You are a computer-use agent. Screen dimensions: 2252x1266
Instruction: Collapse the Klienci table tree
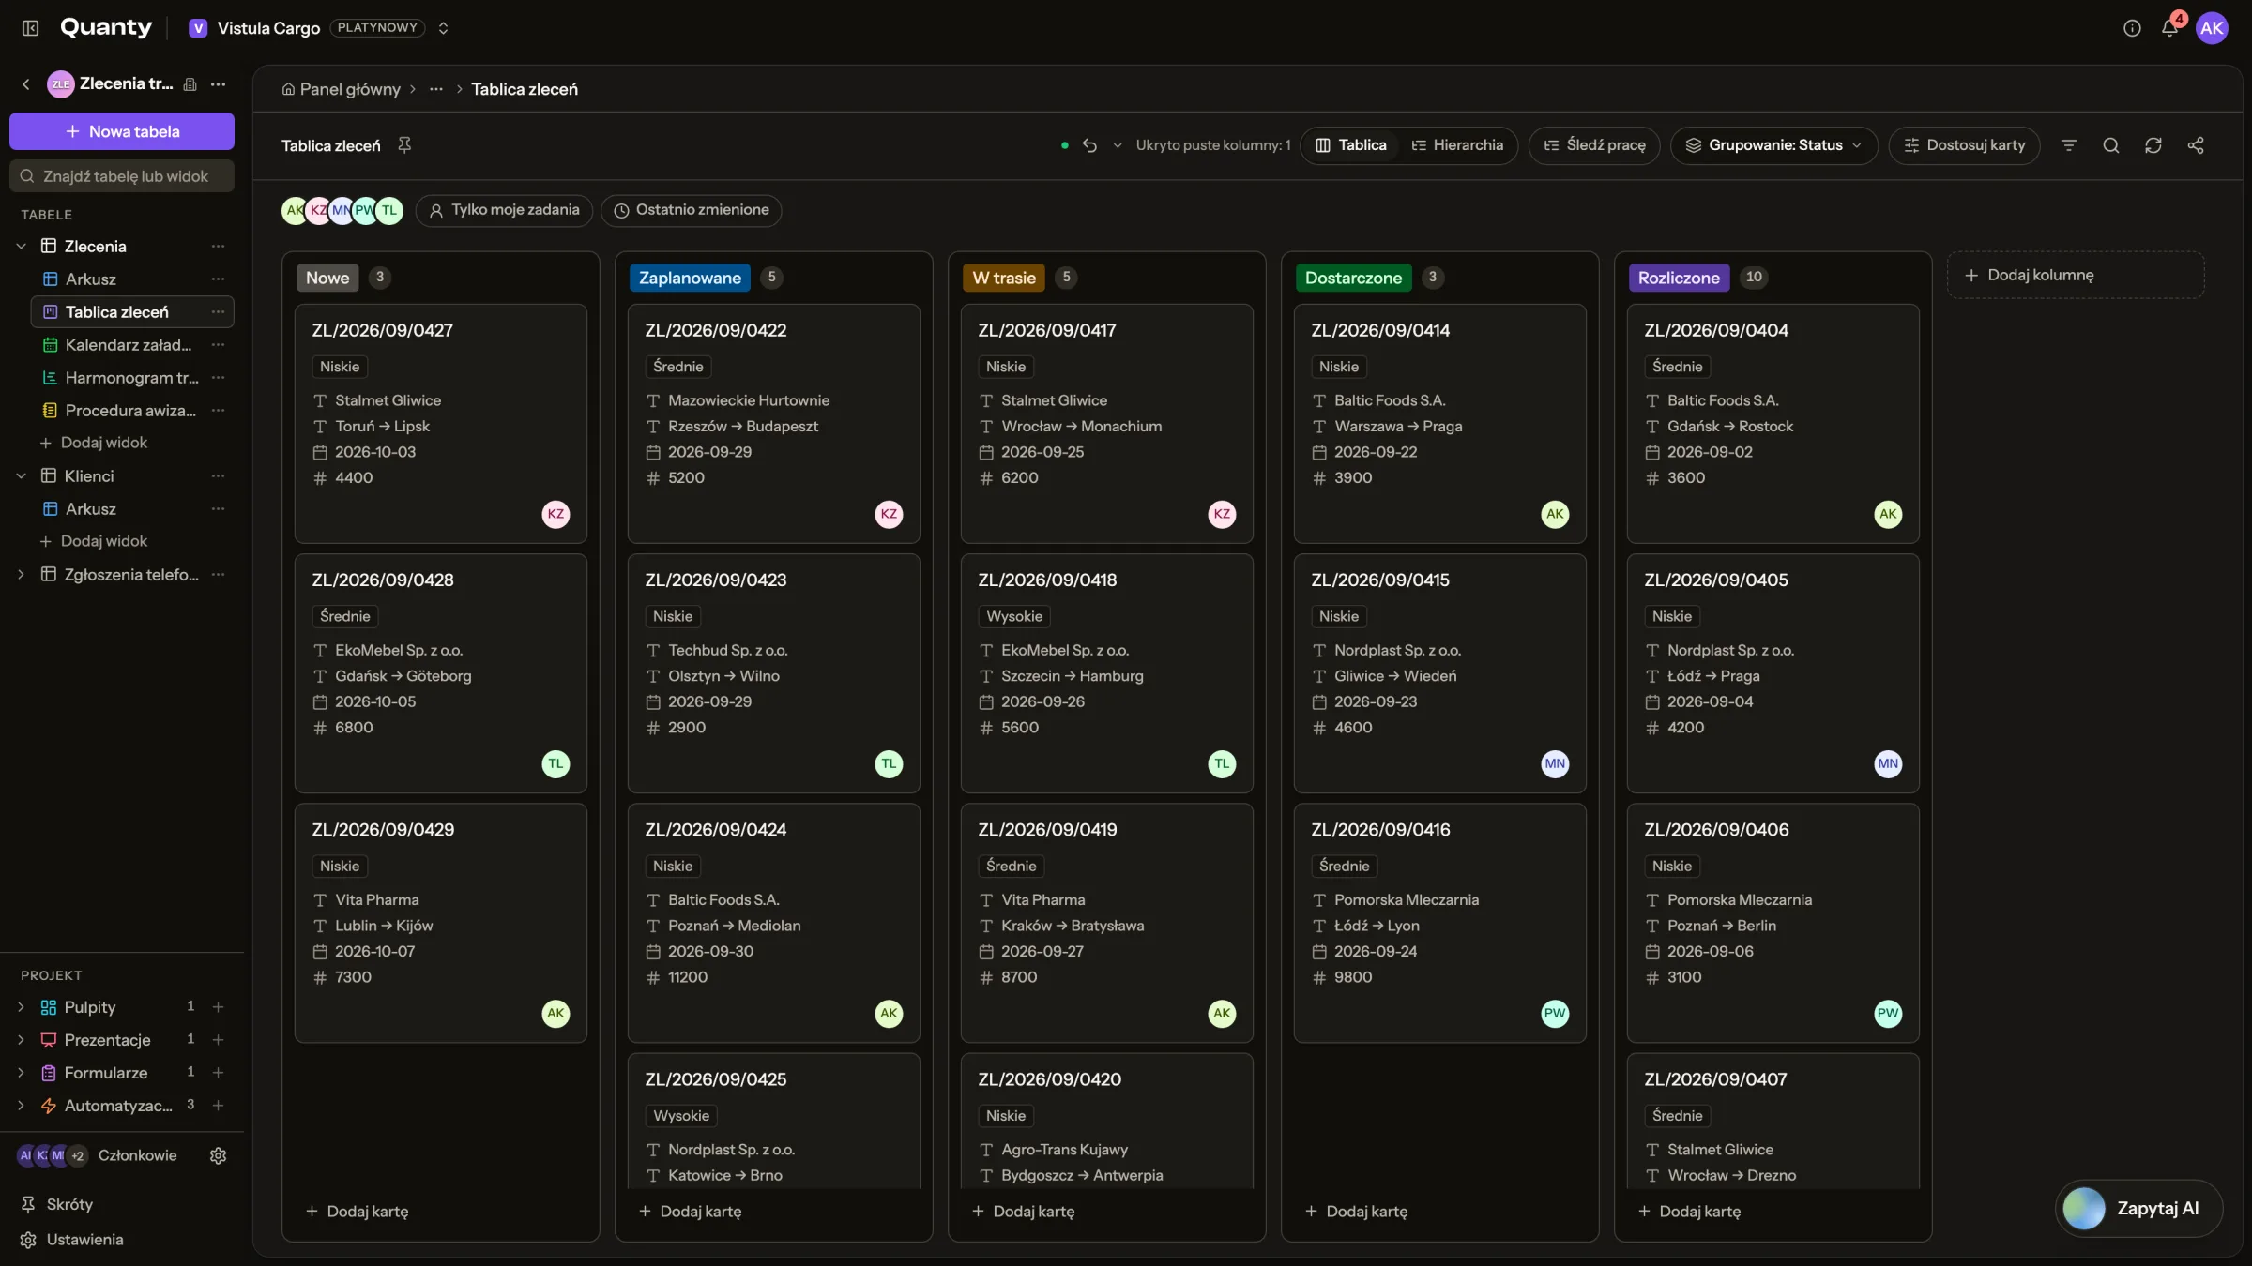point(21,476)
